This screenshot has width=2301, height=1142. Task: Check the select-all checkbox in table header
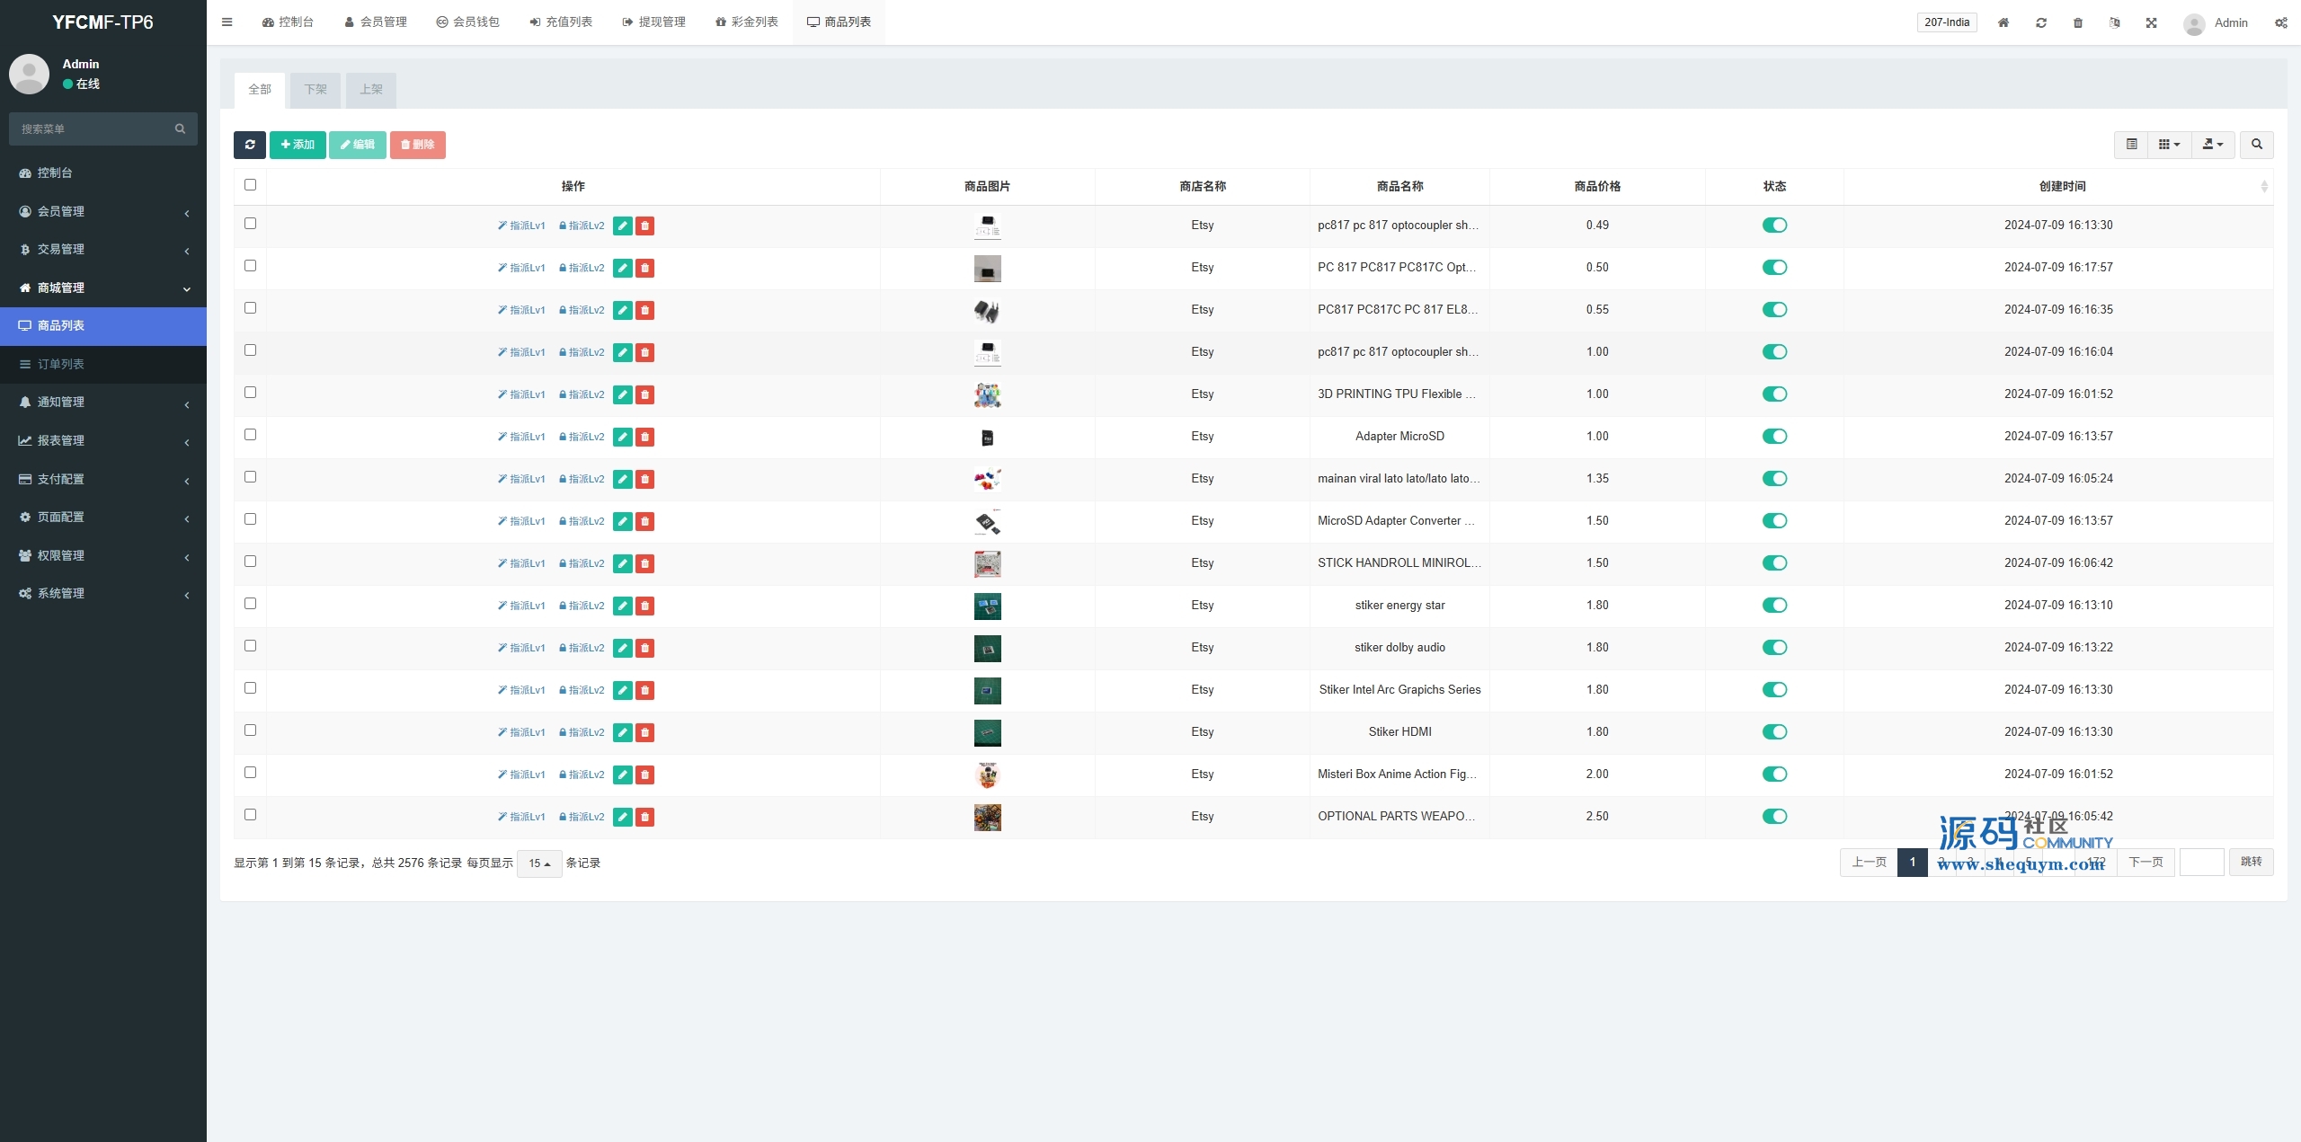coord(250,185)
